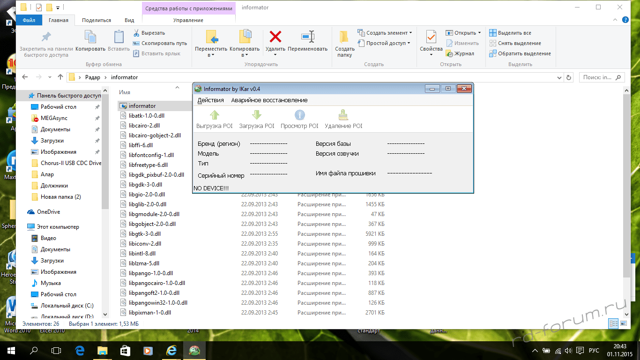Viewport: 640px width, 360px height.
Task: Open the address bar history dropdown
Action: [559, 77]
